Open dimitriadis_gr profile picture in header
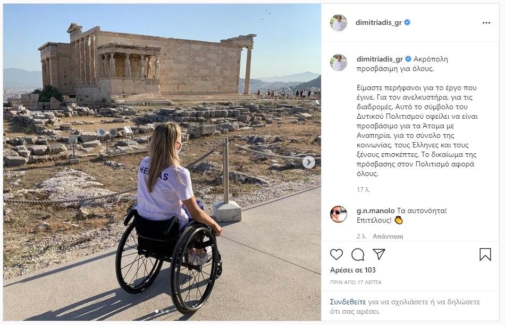This screenshot has height=325, width=505. [x=339, y=23]
